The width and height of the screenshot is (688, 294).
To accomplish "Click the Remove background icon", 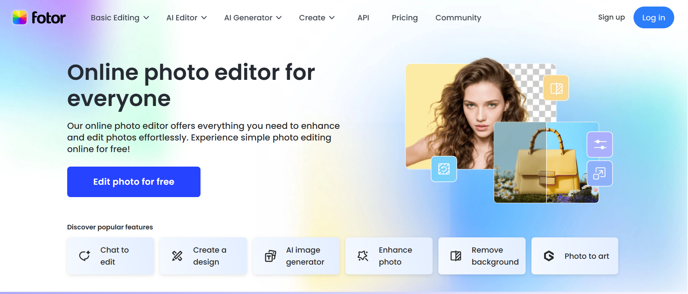I will 456,256.
